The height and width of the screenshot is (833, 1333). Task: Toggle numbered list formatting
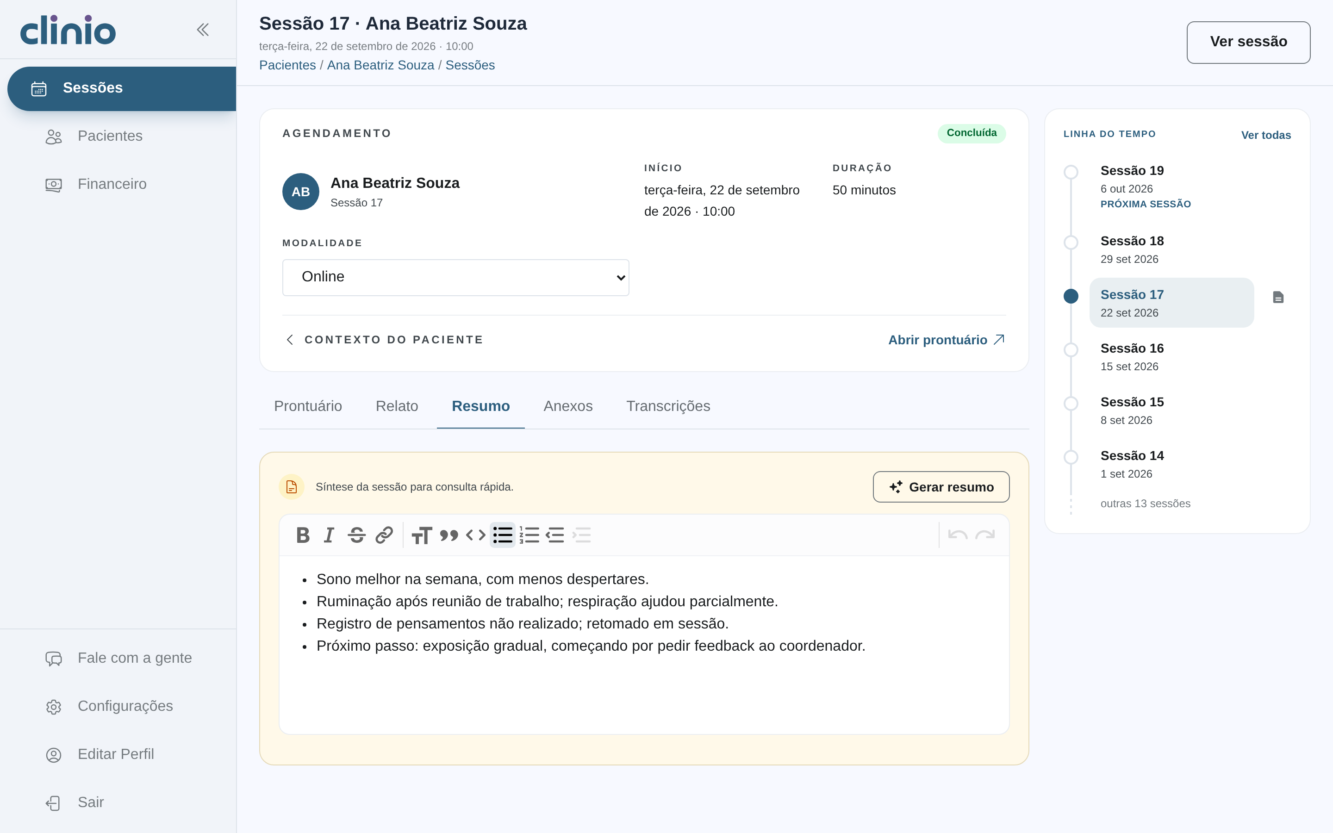[x=529, y=535]
